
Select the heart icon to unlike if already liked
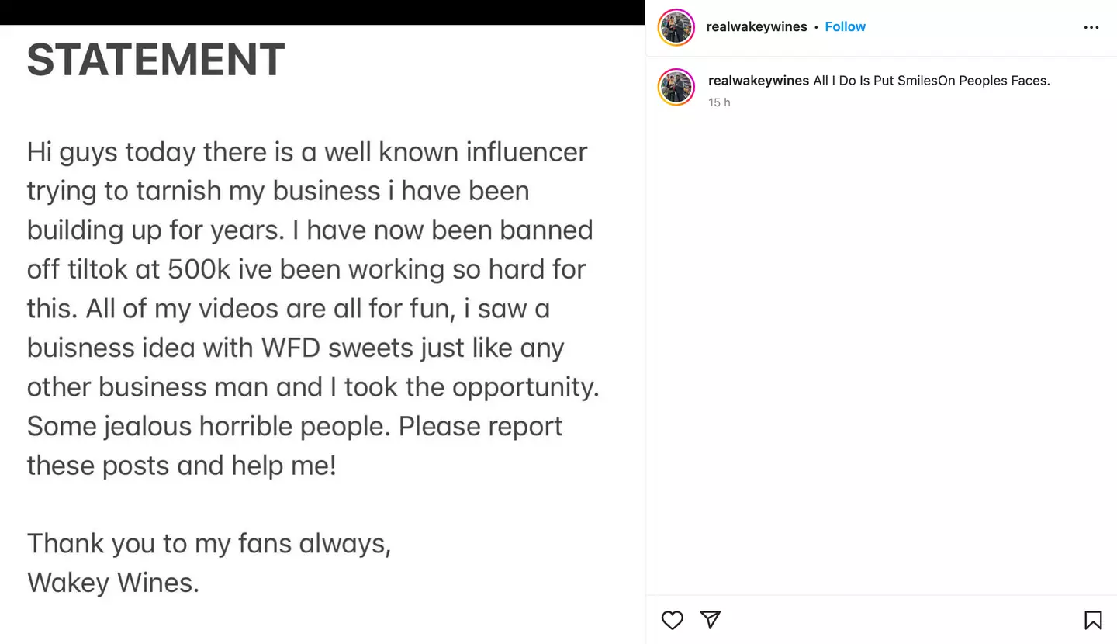click(x=672, y=620)
